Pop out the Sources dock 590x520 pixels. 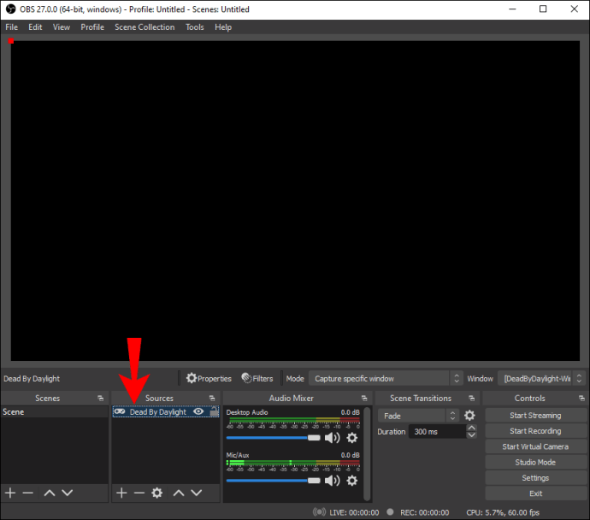coord(212,398)
